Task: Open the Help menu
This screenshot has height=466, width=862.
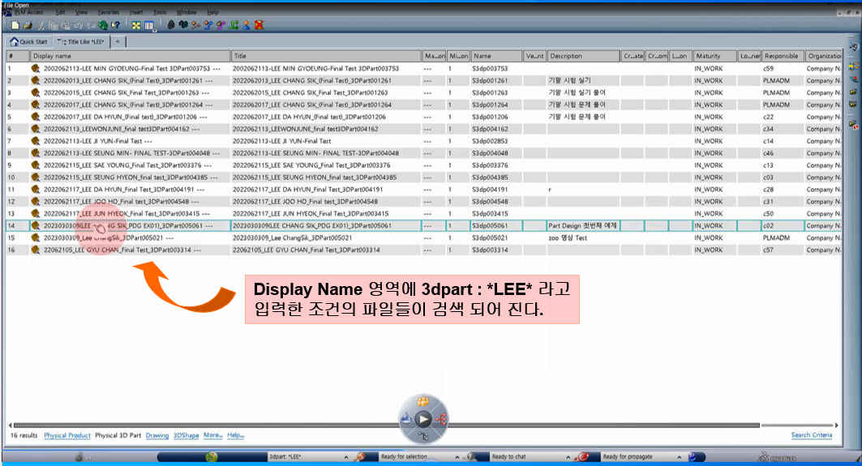Action: point(212,12)
